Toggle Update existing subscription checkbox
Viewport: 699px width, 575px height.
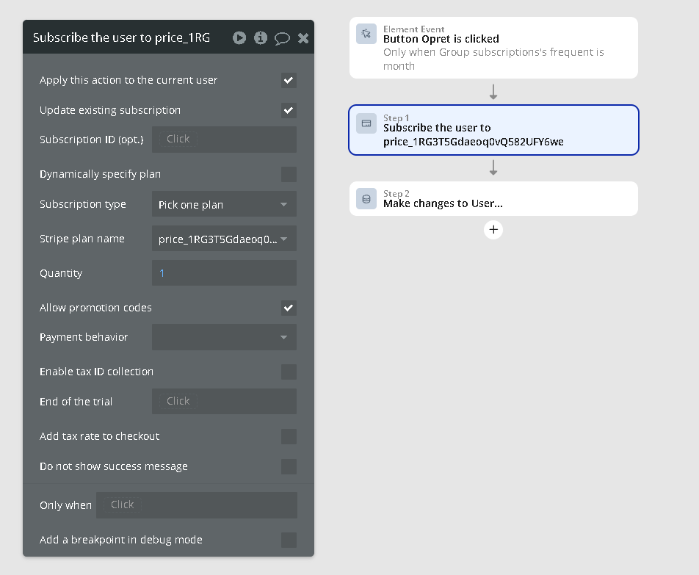click(289, 110)
